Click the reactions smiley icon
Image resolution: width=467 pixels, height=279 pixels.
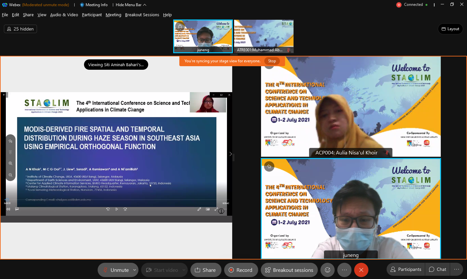point(328,270)
